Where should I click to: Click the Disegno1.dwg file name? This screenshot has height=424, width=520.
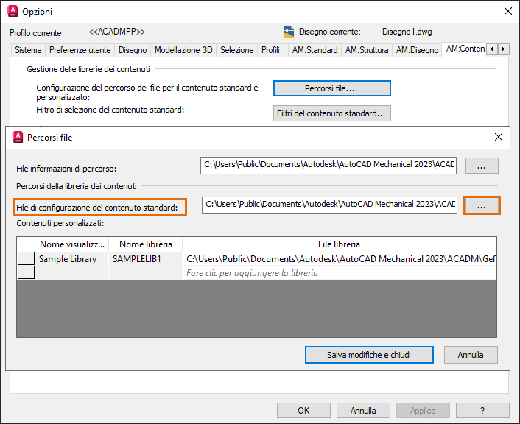click(x=407, y=32)
